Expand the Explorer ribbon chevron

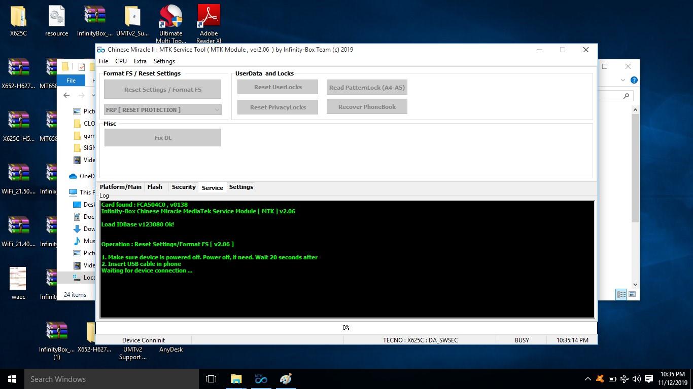pyautogui.click(x=622, y=80)
